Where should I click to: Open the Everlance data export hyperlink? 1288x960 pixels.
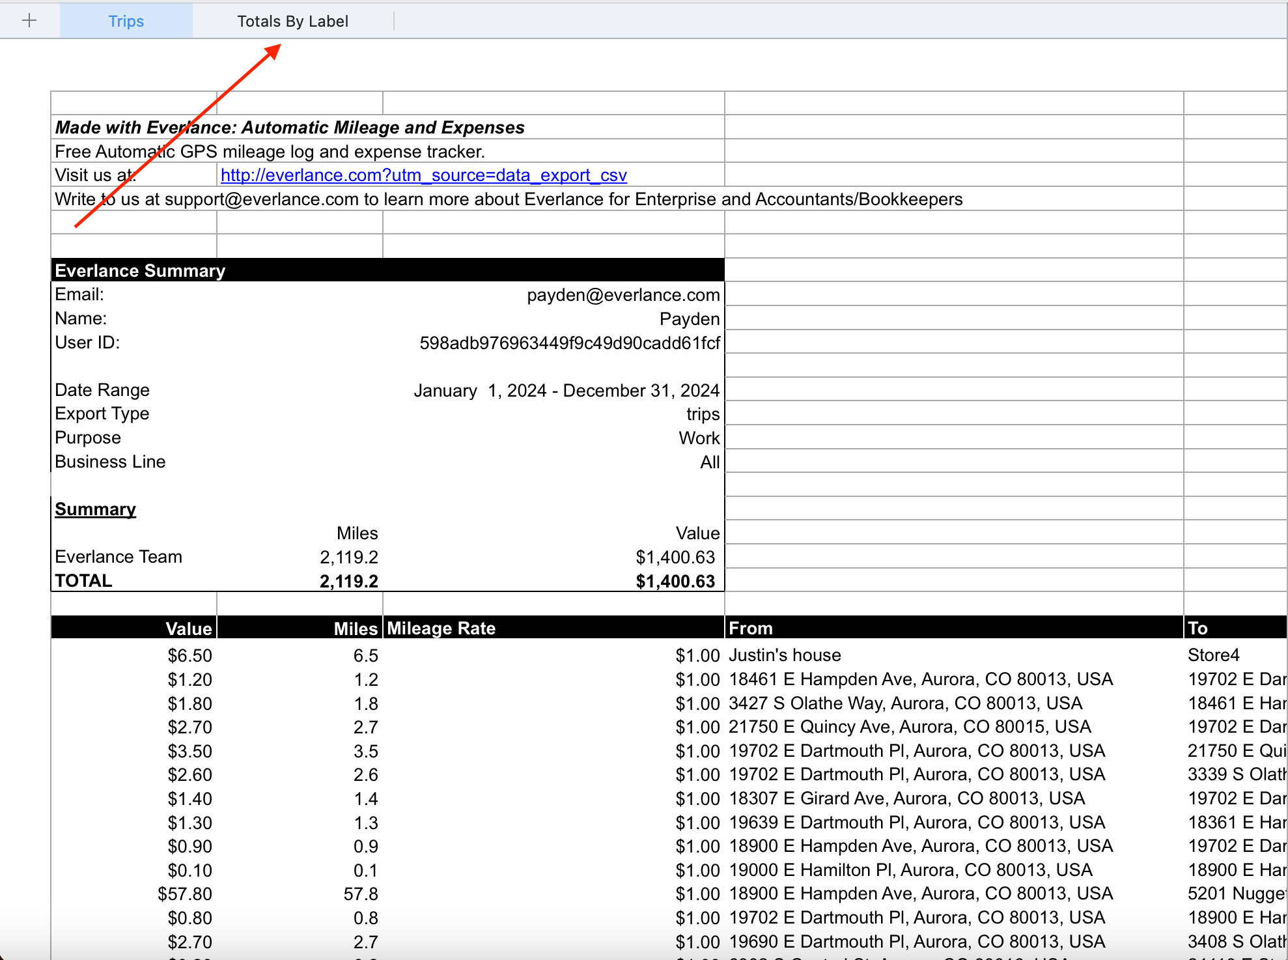[423, 175]
